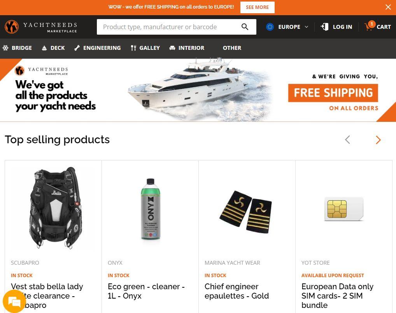Click the Europe flag icon
Screen dimensions: 396x313
tap(270, 27)
